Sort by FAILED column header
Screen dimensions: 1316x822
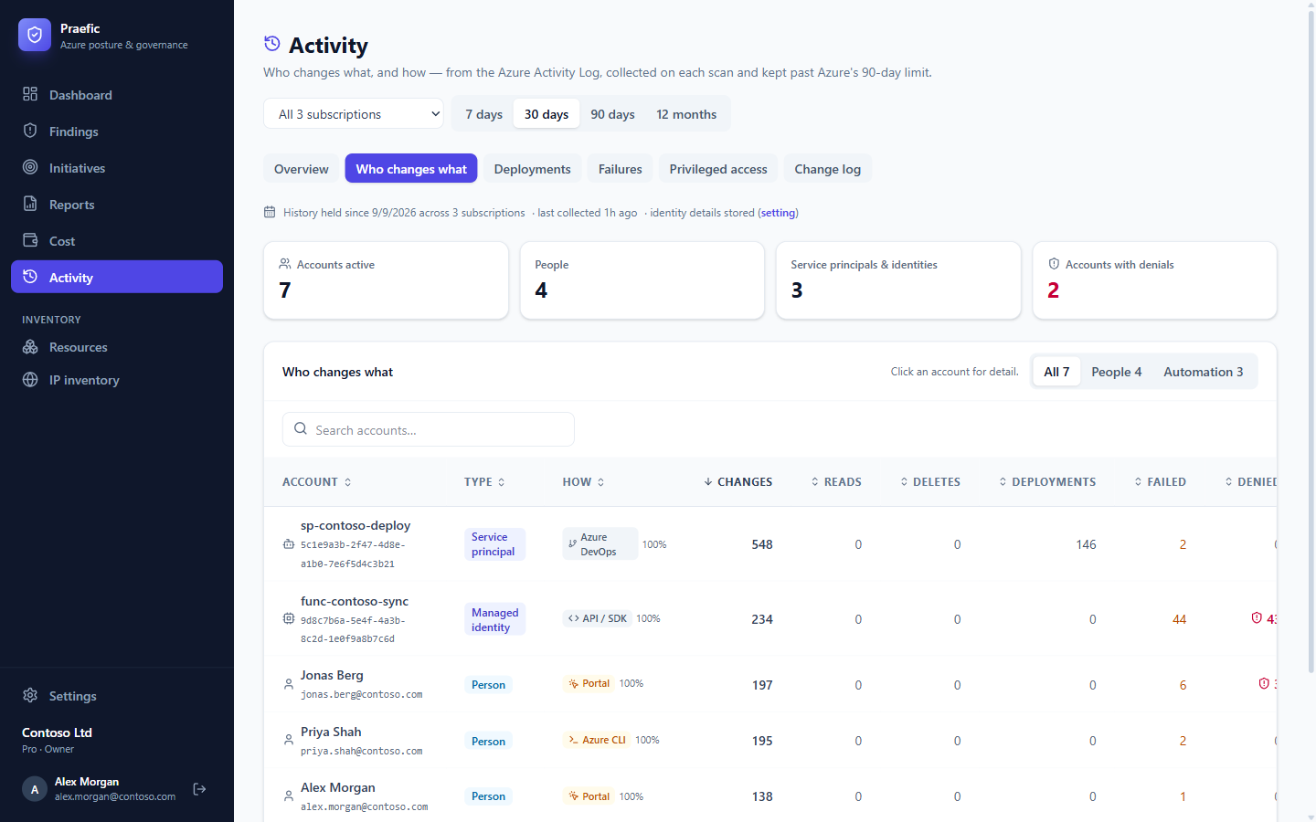1160,482
